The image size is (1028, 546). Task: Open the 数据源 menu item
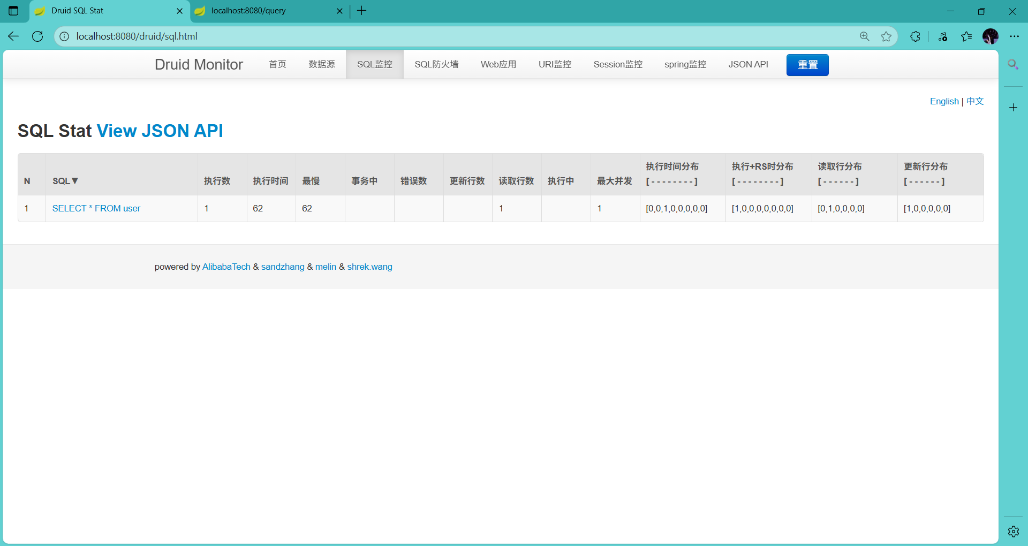322,65
